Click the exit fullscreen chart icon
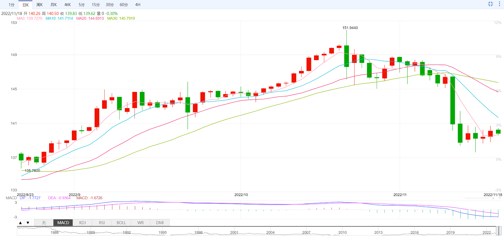This screenshot has height=243, width=504. pos(490,4)
